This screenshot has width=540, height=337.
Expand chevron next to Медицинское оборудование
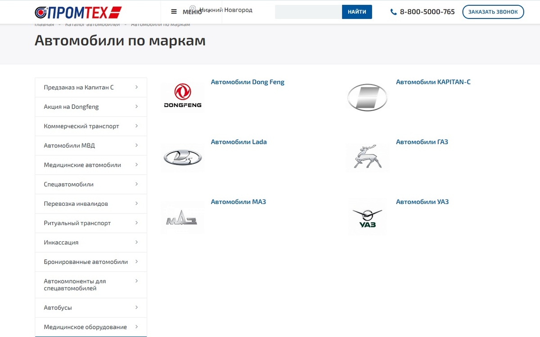[x=136, y=327]
